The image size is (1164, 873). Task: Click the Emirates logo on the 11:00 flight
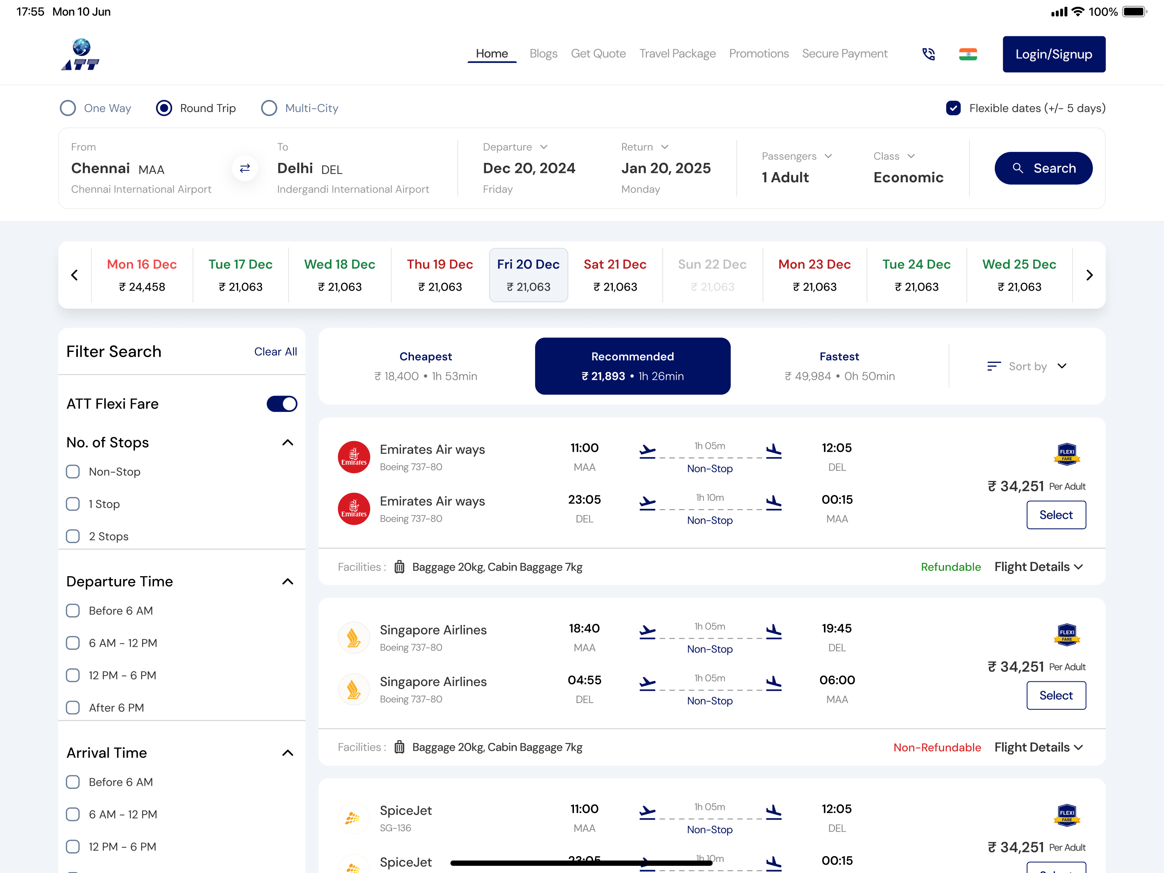coord(354,457)
